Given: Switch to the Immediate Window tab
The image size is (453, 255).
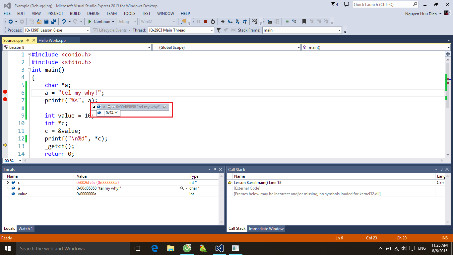Looking at the screenshot, I should click(266, 228).
